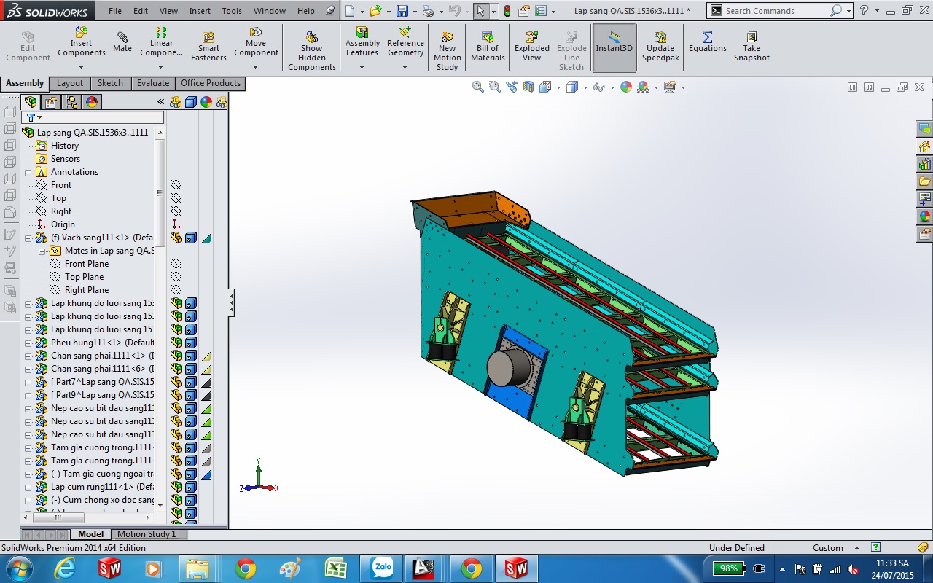Create an Exploded View
This screenshot has width=933, height=583.
tap(532, 47)
